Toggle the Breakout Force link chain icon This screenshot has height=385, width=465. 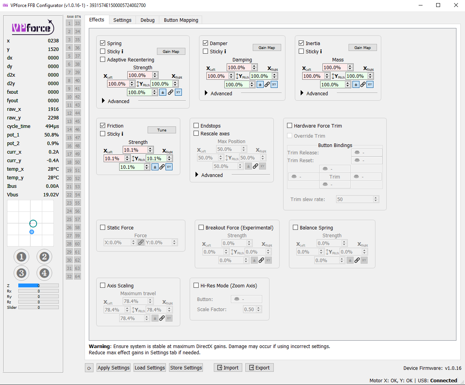(x=261, y=260)
